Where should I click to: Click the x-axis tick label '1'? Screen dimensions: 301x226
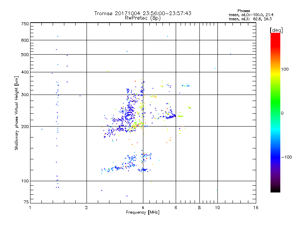tap(30, 208)
